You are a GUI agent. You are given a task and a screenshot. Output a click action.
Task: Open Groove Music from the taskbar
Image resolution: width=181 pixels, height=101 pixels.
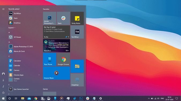[62, 98]
